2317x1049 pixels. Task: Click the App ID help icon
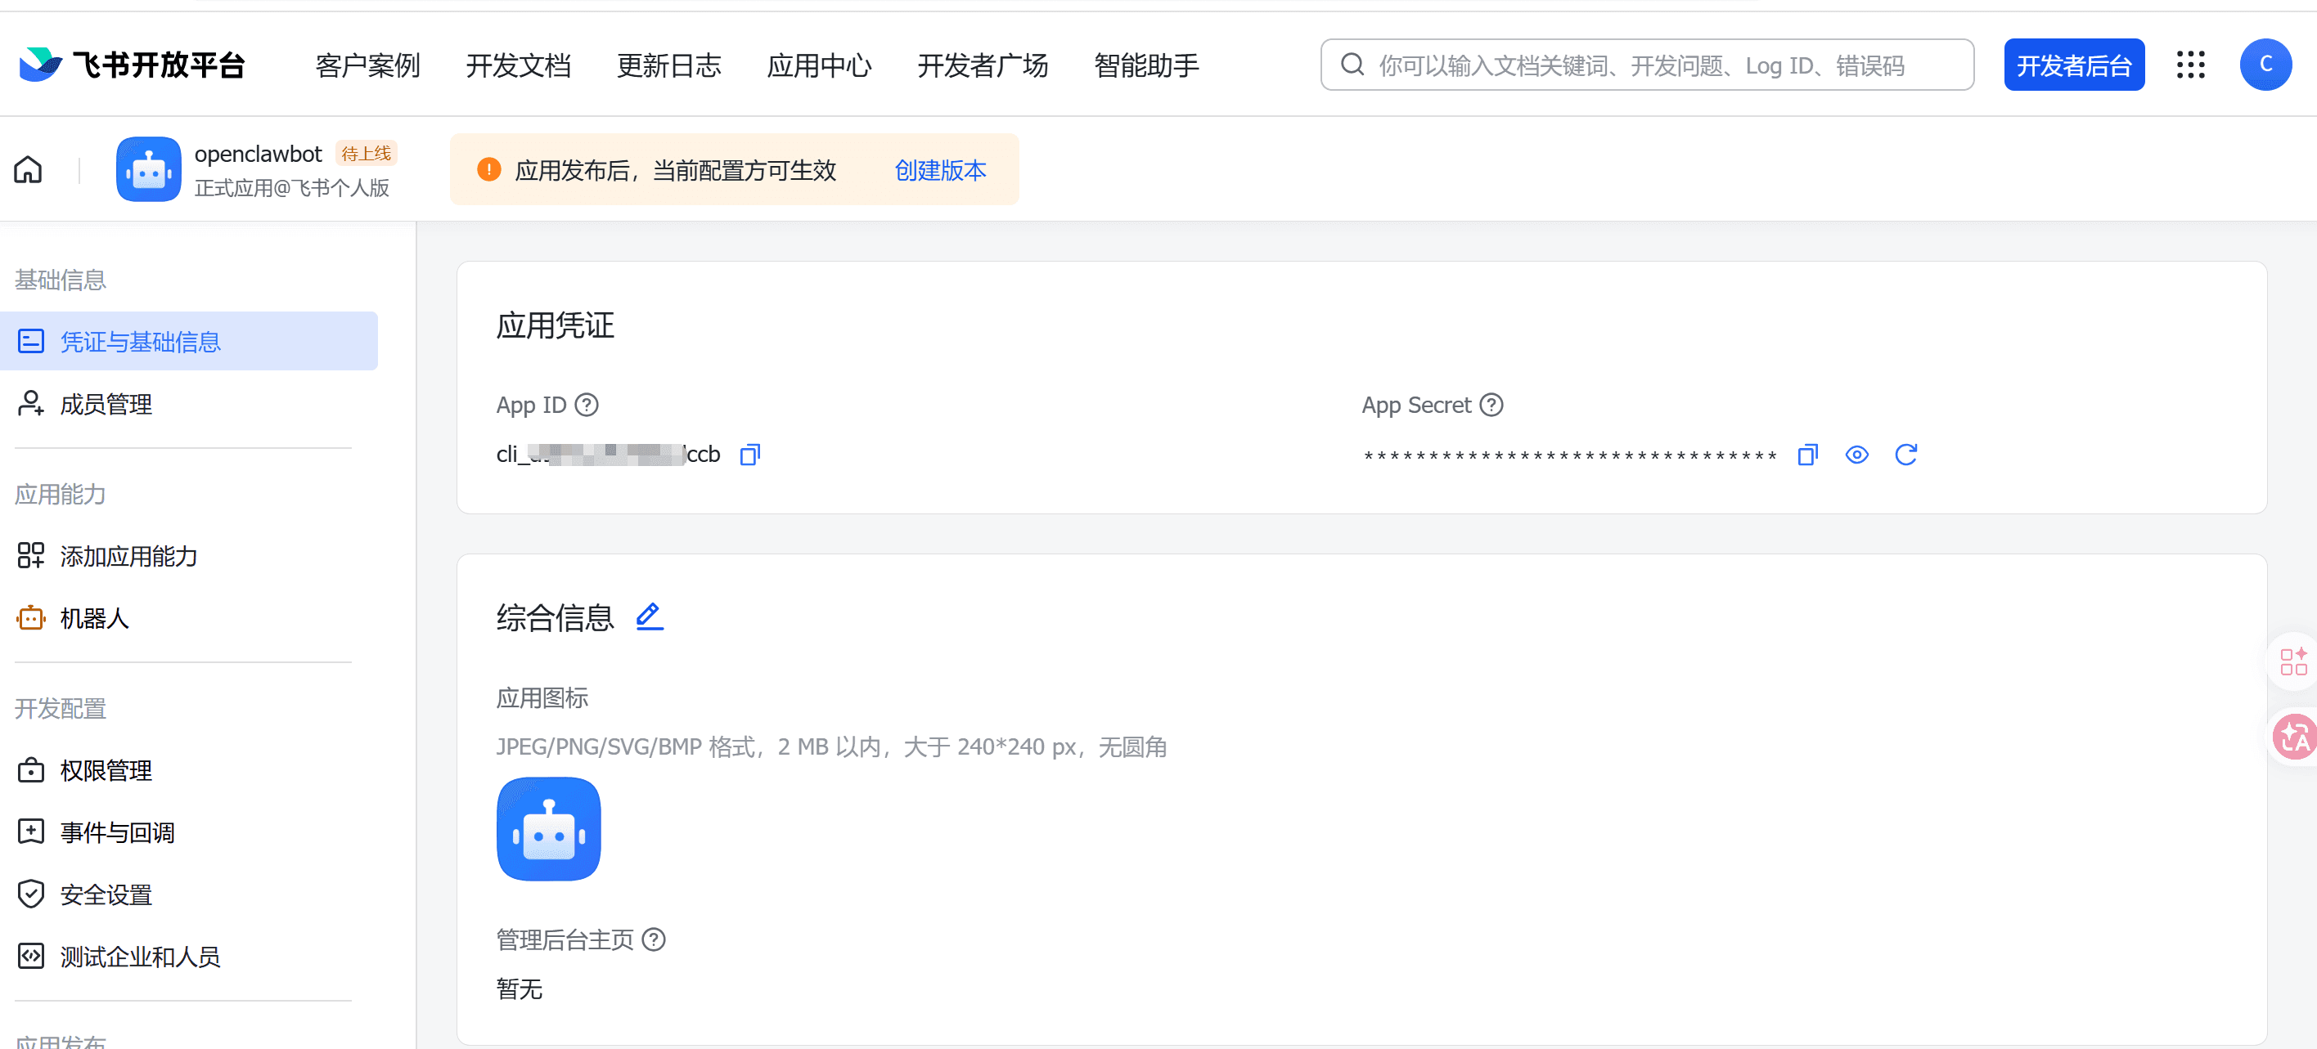[587, 406]
